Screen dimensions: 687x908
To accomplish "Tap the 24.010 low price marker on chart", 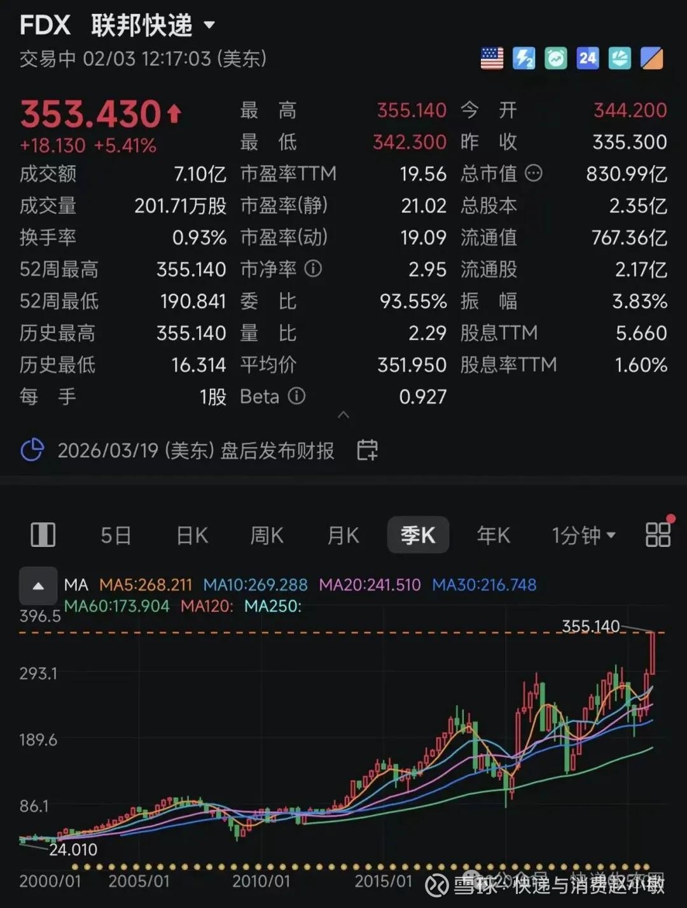I will click(x=73, y=849).
